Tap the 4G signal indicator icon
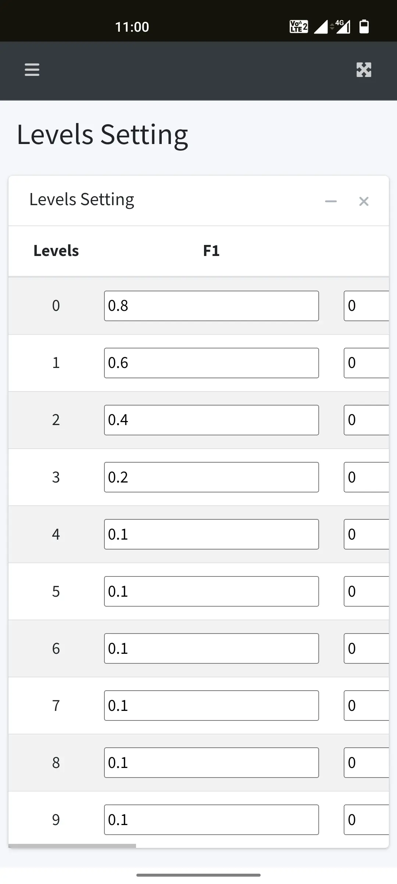 point(342,27)
